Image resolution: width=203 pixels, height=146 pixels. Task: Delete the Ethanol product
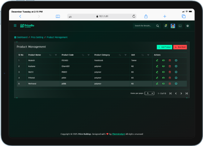[170, 78]
